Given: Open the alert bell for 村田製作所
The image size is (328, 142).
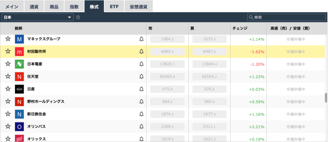Looking at the screenshot, I should (141, 51).
